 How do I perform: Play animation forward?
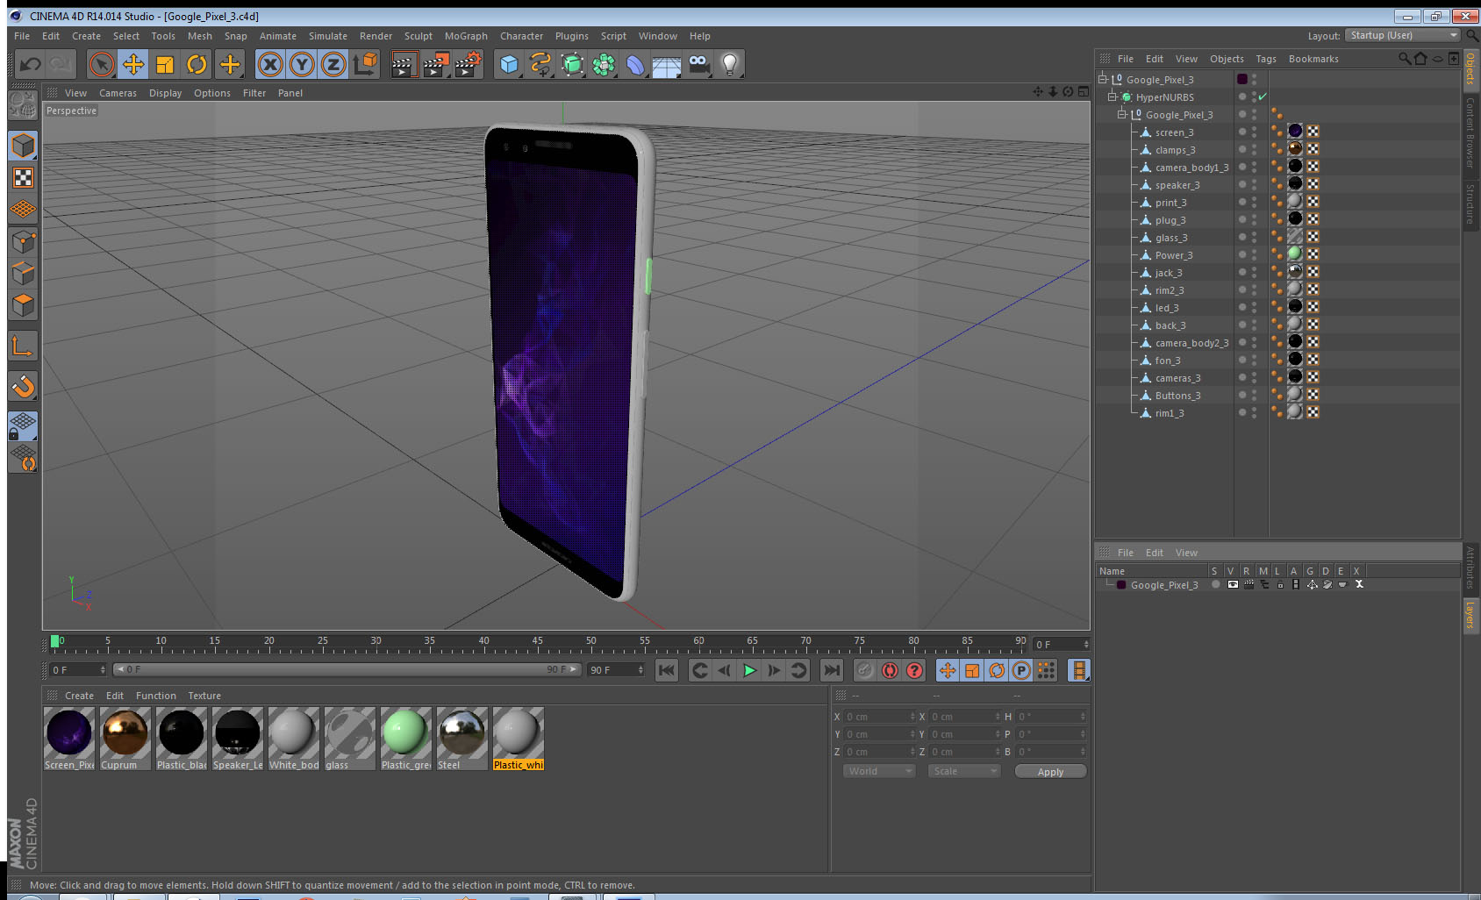(x=749, y=670)
